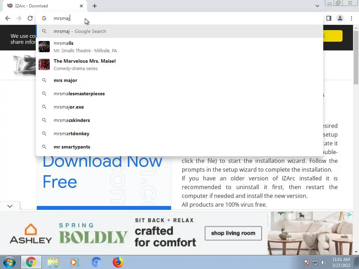Viewport: 359px width, 269px height.
Task: Open the Windows Start menu
Action: tap(9, 262)
